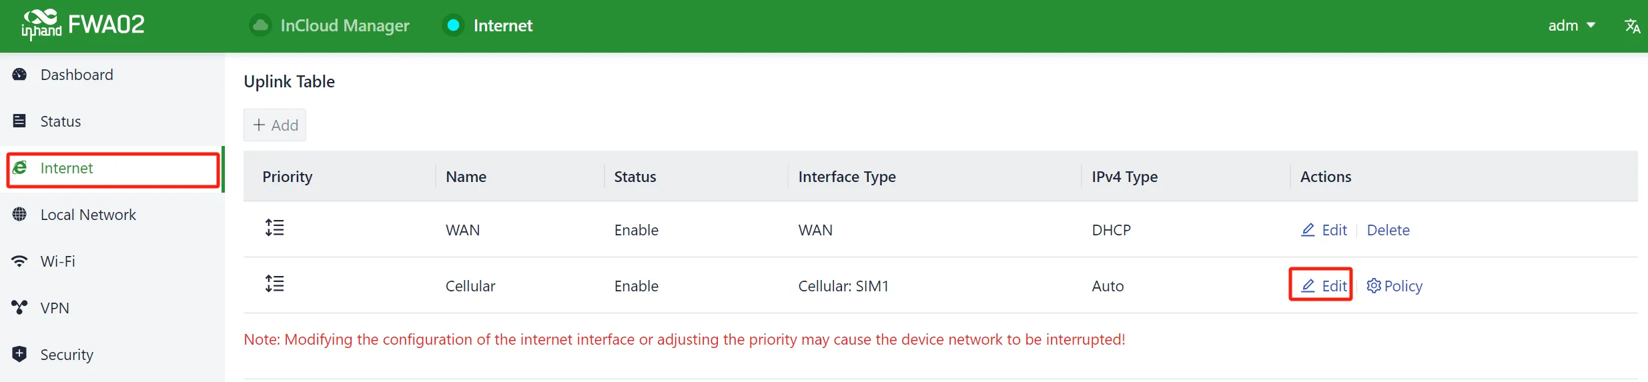This screenshot has width=1648, height=382.
Task: Select InCloud Manager in top bar
Action: tap(330, 25)
